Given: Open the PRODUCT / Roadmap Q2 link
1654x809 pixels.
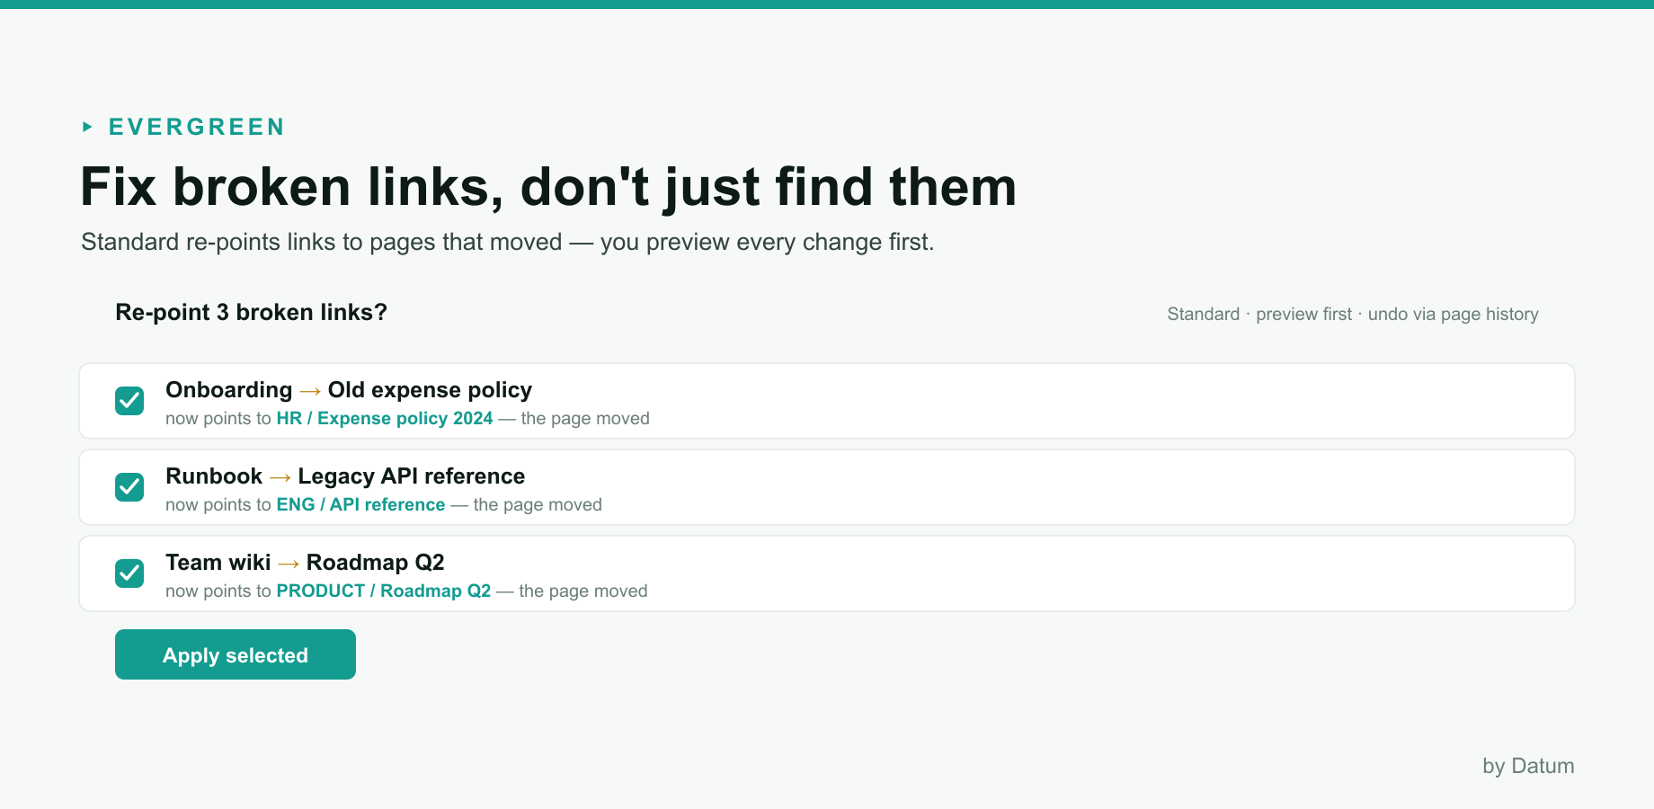Looking at the screenshot, I should tap(384, 591).
